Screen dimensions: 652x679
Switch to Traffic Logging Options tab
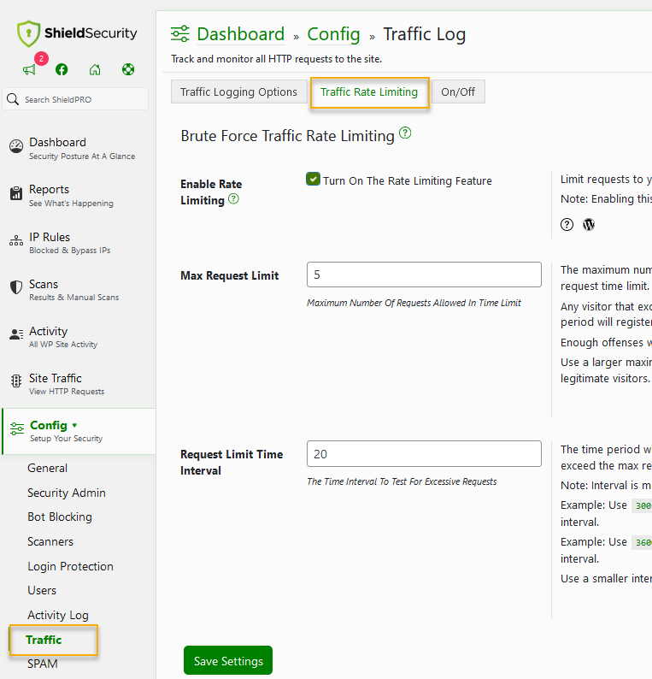coord(238,92)
